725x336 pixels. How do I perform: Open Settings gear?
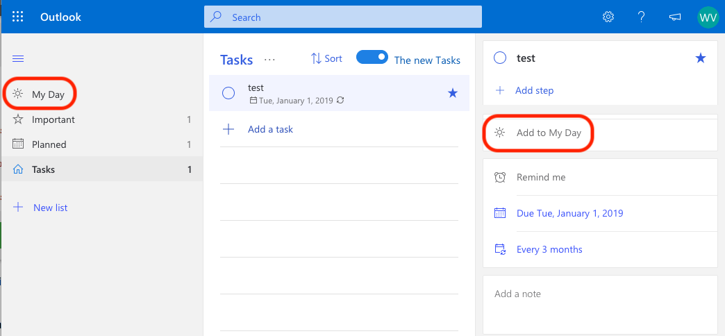point(608,17)
